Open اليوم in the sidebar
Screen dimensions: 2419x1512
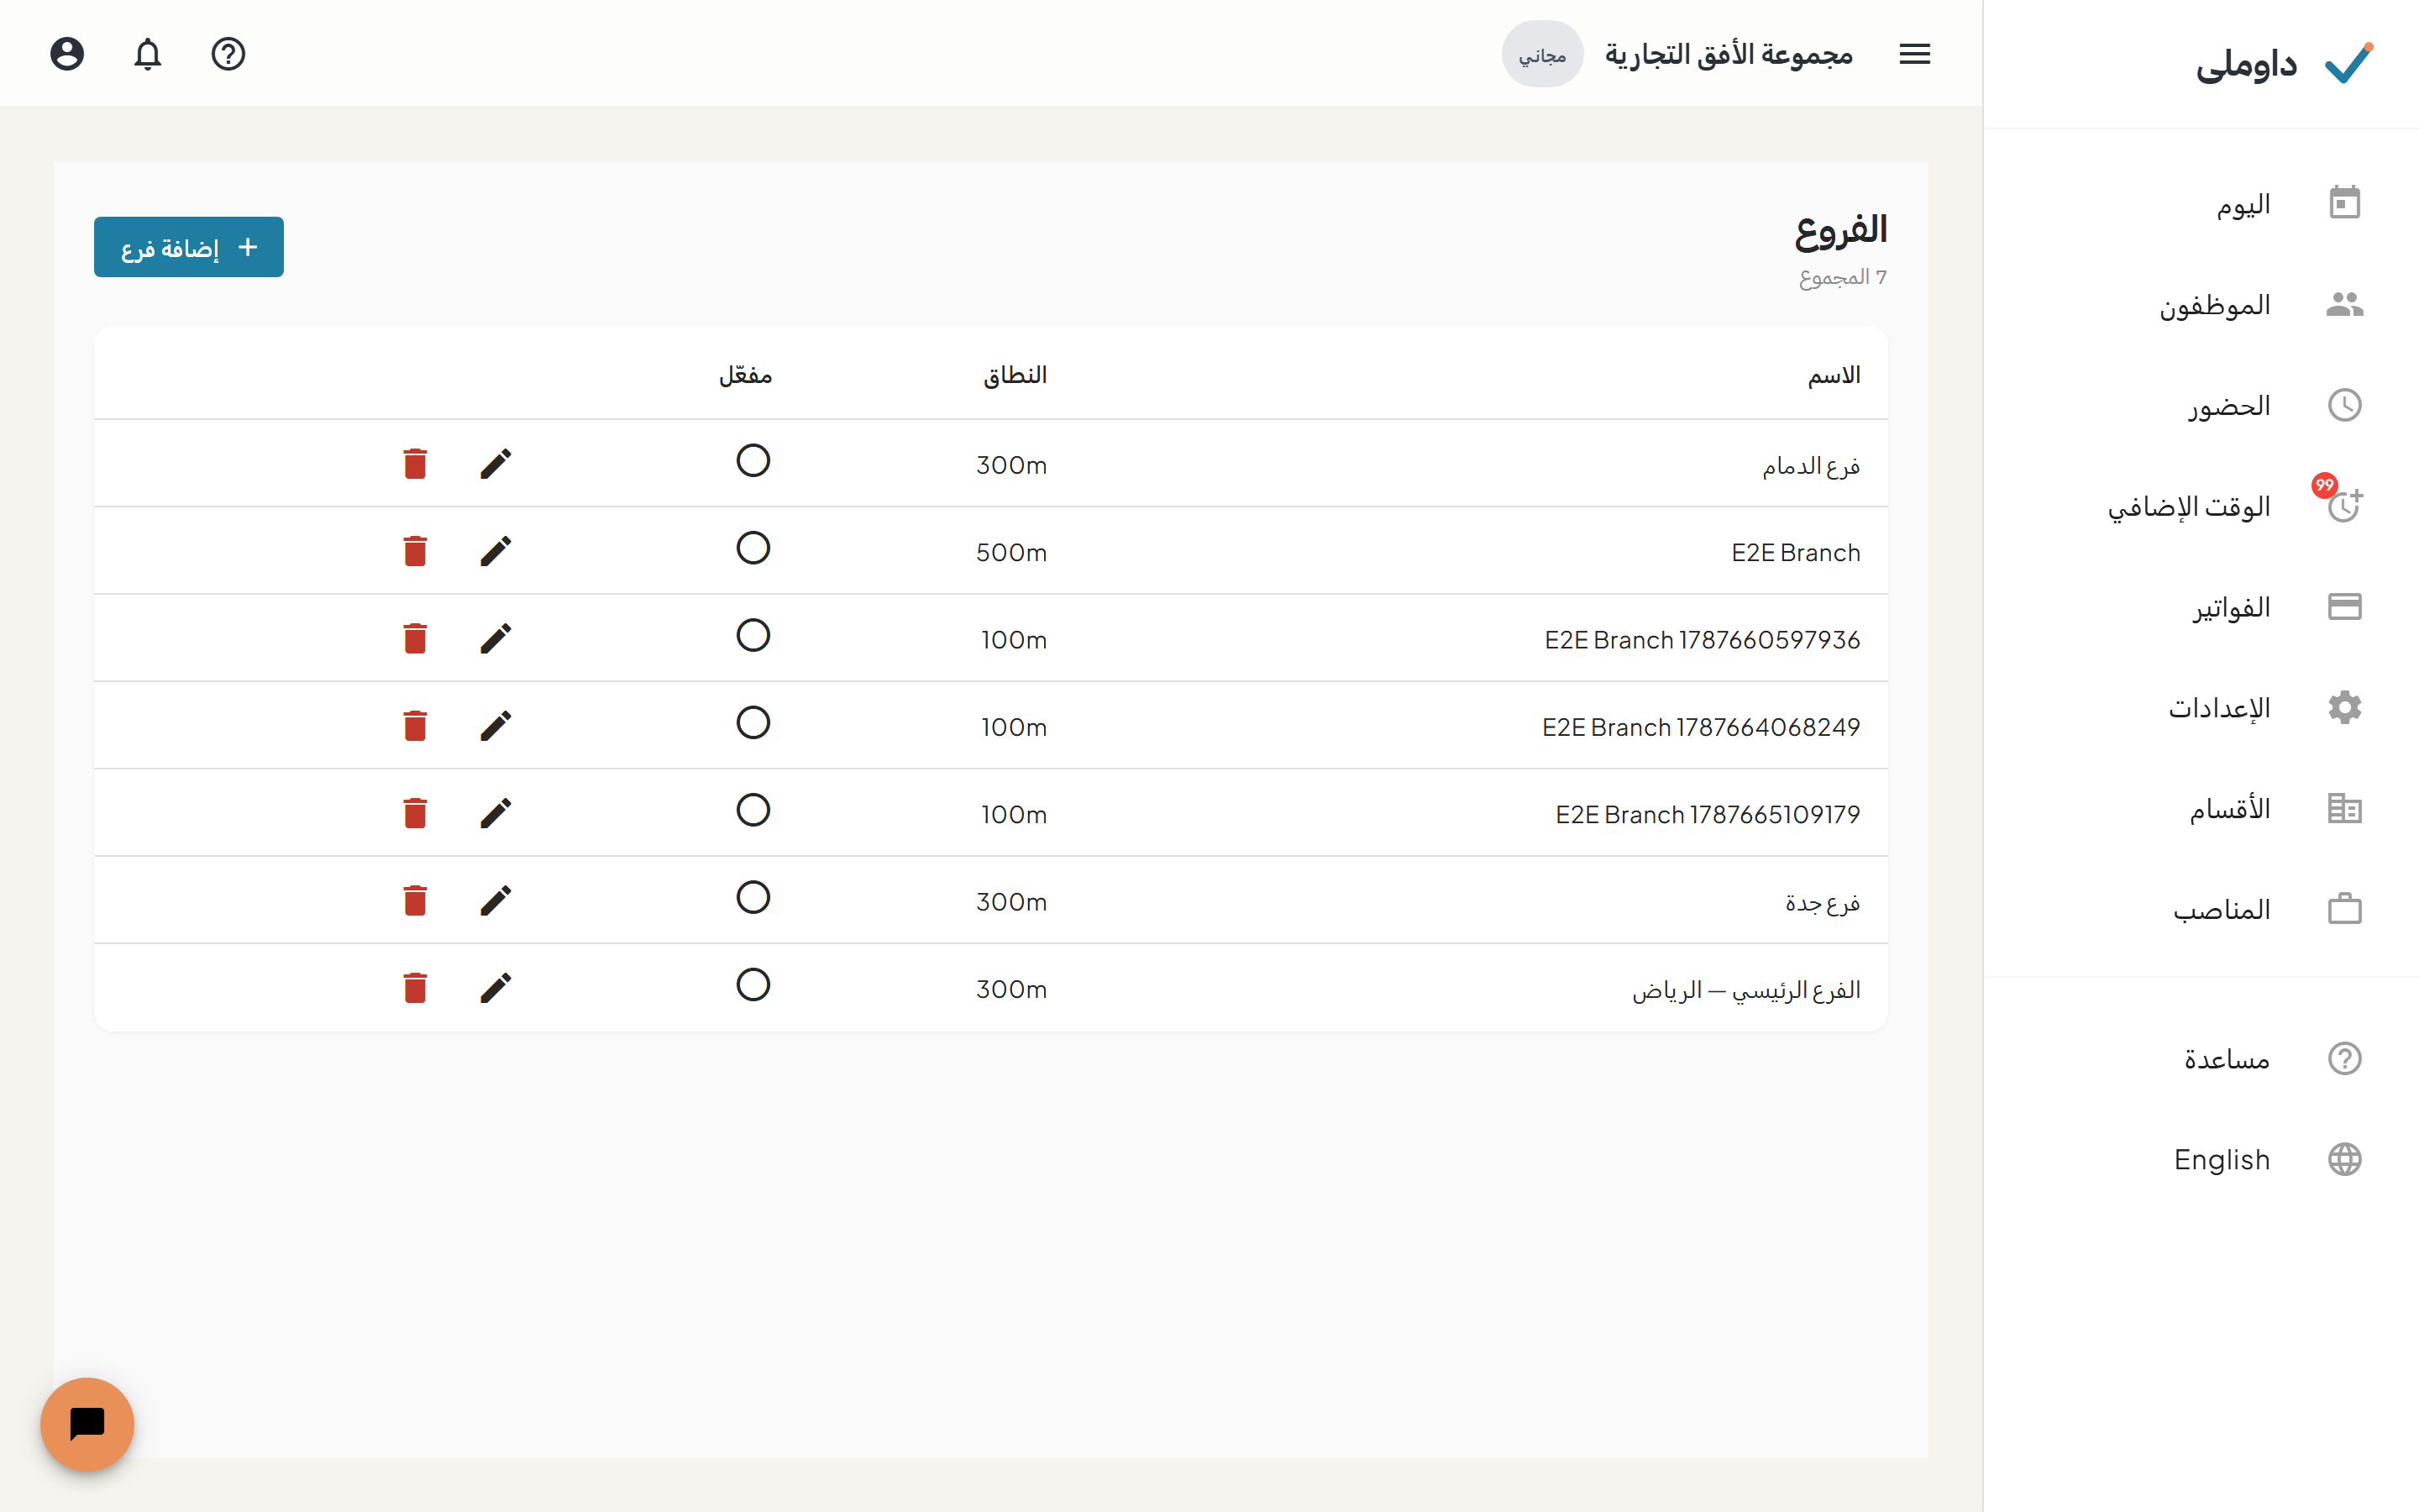pyautogui.click(x=2201, y=204)
